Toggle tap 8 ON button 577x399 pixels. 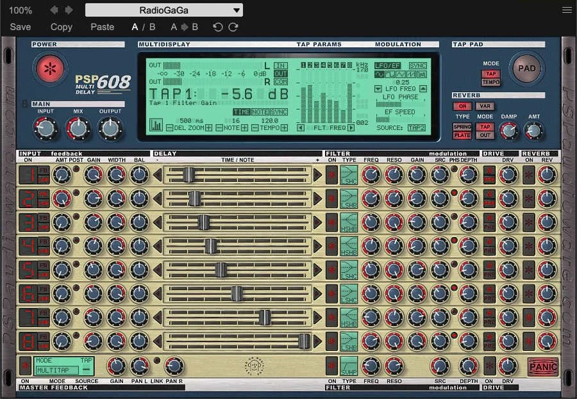click(x=28, y=341)
